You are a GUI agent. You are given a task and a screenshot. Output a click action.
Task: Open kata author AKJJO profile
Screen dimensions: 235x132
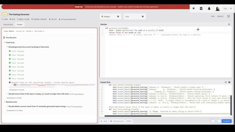point(53,19)
